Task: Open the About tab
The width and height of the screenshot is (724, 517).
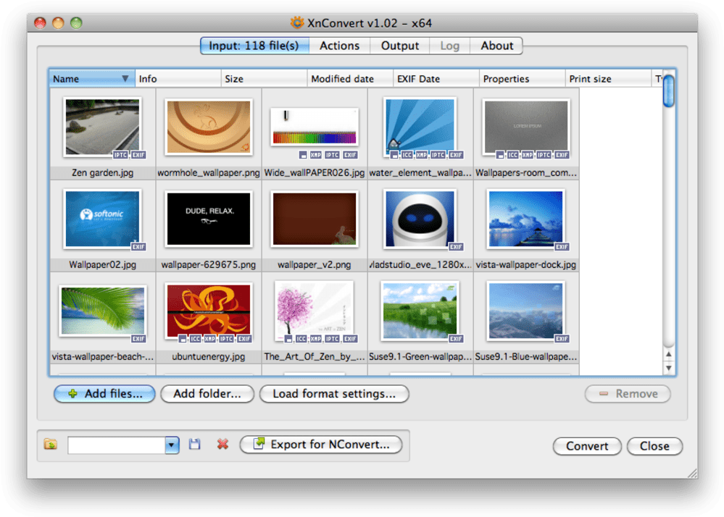Action: click(496, 46)
